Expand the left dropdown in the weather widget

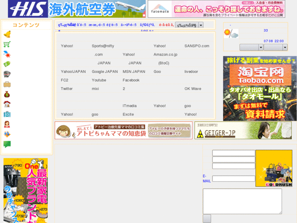pos(251,47)
